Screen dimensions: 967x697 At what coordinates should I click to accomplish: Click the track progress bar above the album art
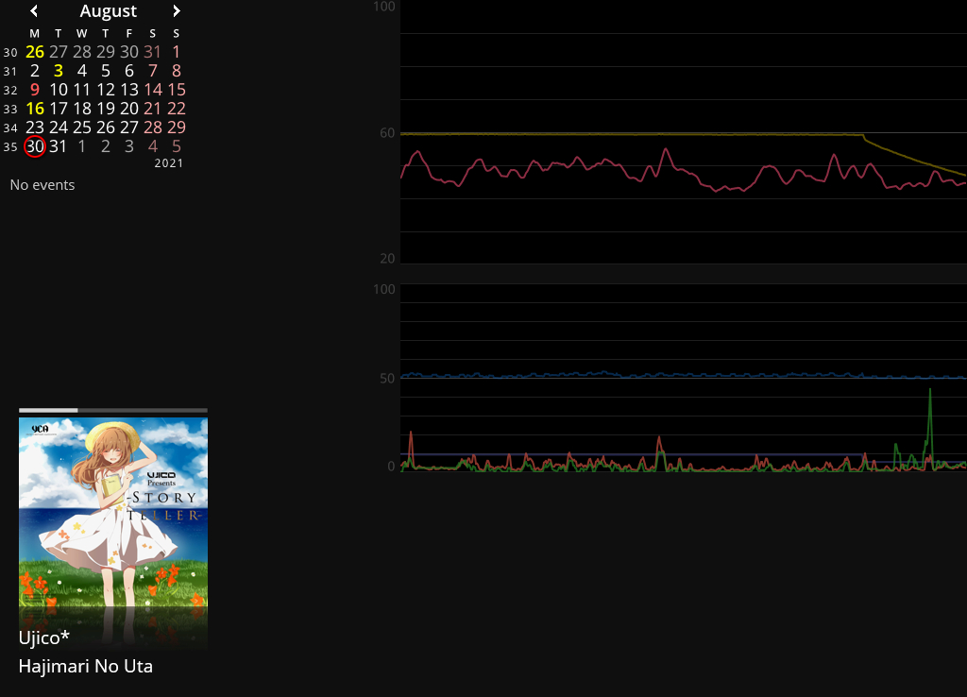tap(112, 410)
